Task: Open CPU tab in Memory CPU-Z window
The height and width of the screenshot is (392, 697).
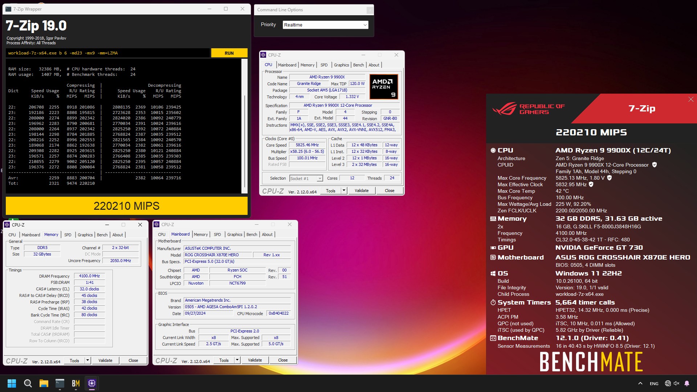Action: 12,235
